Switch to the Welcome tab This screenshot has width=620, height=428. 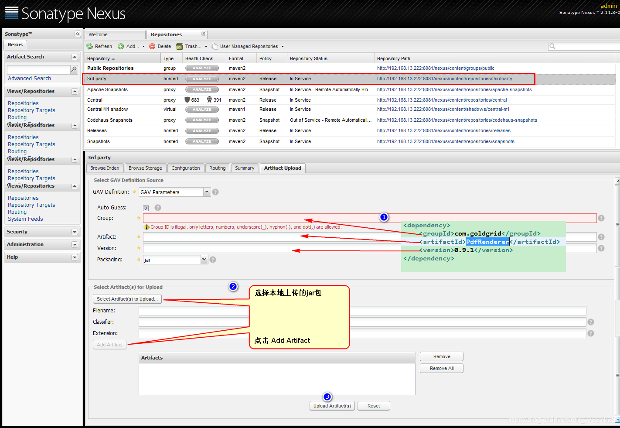point(115,34)
